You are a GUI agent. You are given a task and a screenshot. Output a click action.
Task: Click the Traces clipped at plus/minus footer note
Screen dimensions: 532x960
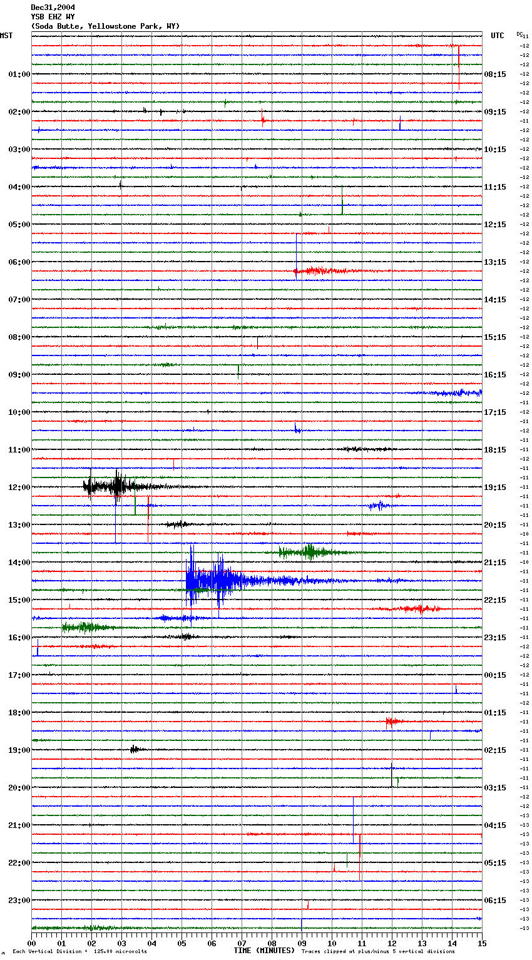pyautogui.click(x=378, y=952)
